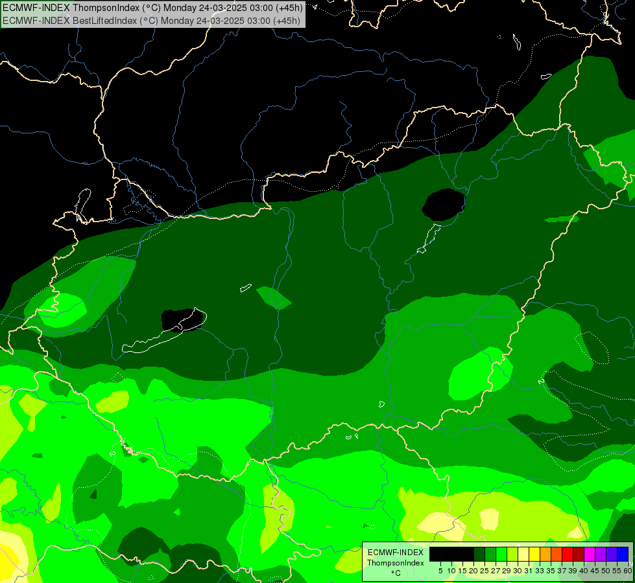Click the bright green 27–29 legend swatch
Screen dimensions: 635x583
click(x=501, y=554)
